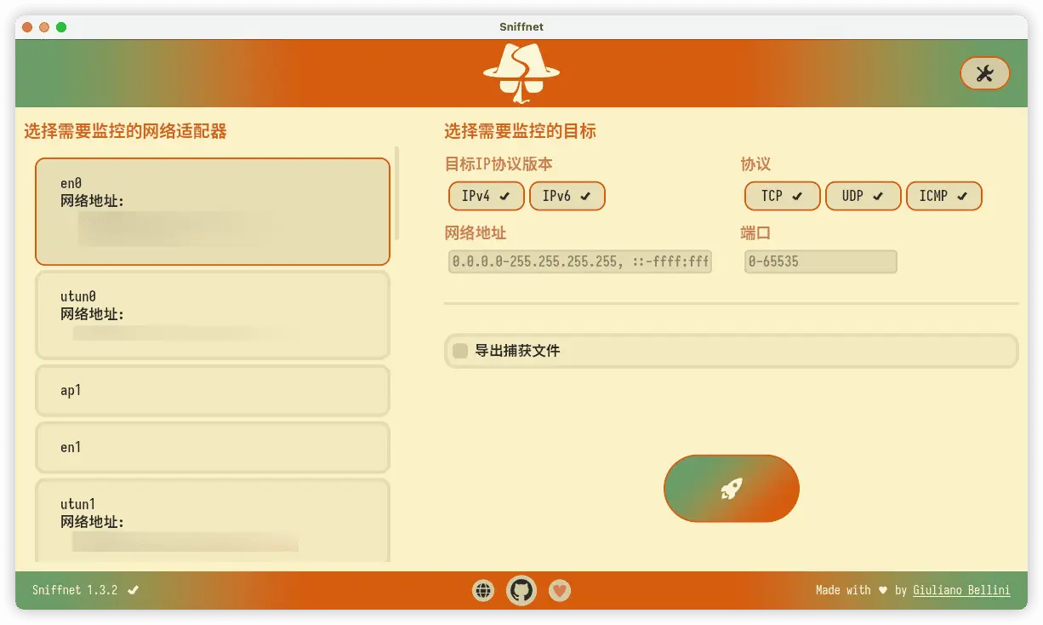Disable the UDP protocol filter
The image size is (1043, 625).
[x=863, y=196]
